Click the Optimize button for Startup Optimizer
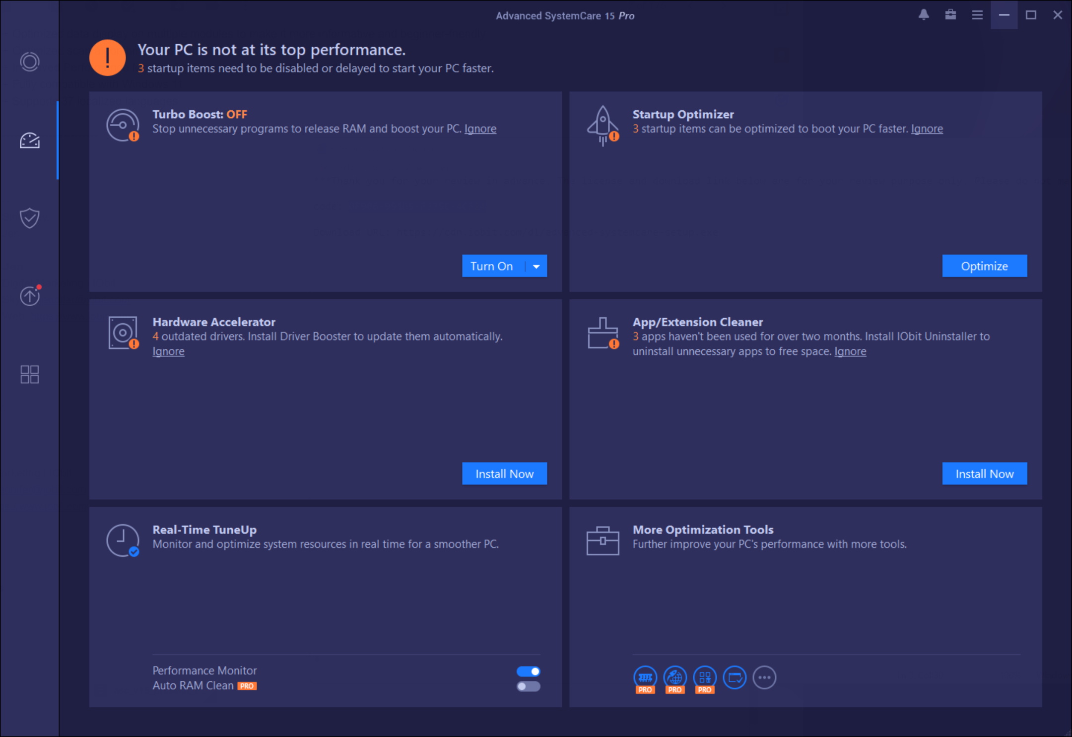 pyautogui.click(x=985, y=266)
